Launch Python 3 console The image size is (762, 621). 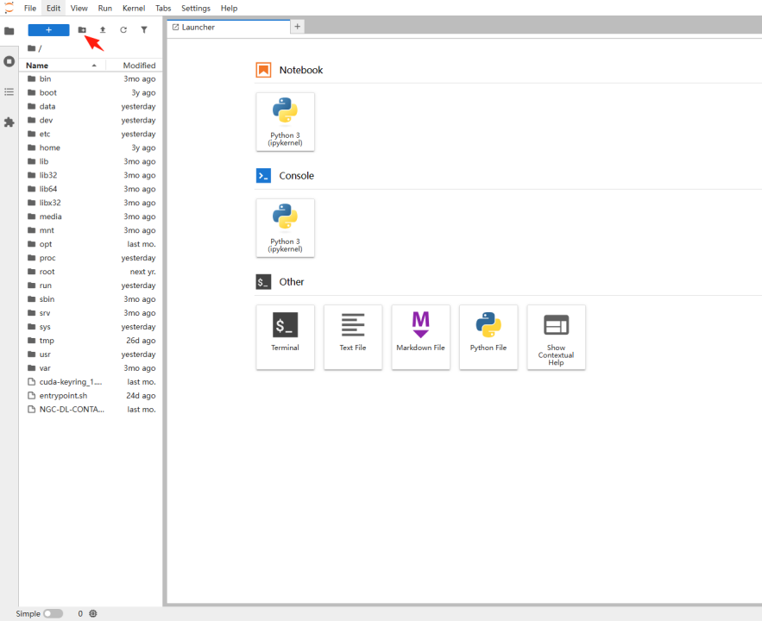pos(286,228)
